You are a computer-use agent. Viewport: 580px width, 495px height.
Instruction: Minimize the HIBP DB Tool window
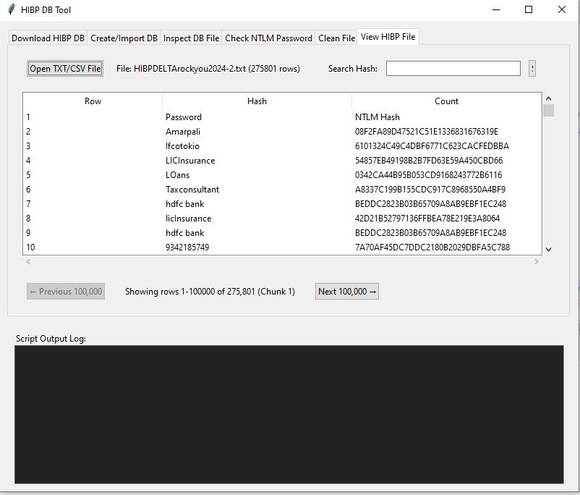[x=496, y=10]
